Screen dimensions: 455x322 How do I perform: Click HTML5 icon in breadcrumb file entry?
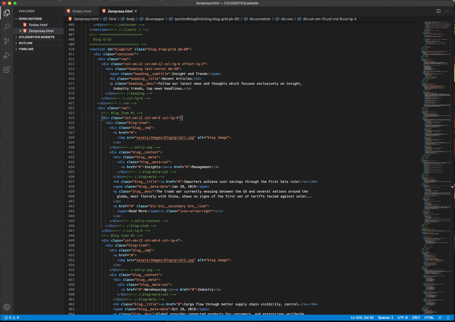tap(70, 19)
